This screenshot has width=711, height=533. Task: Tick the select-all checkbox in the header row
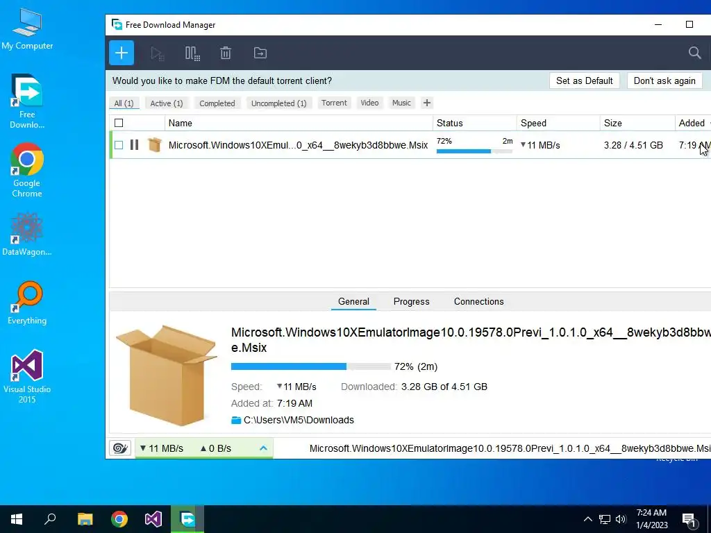[x=119, y=123]
